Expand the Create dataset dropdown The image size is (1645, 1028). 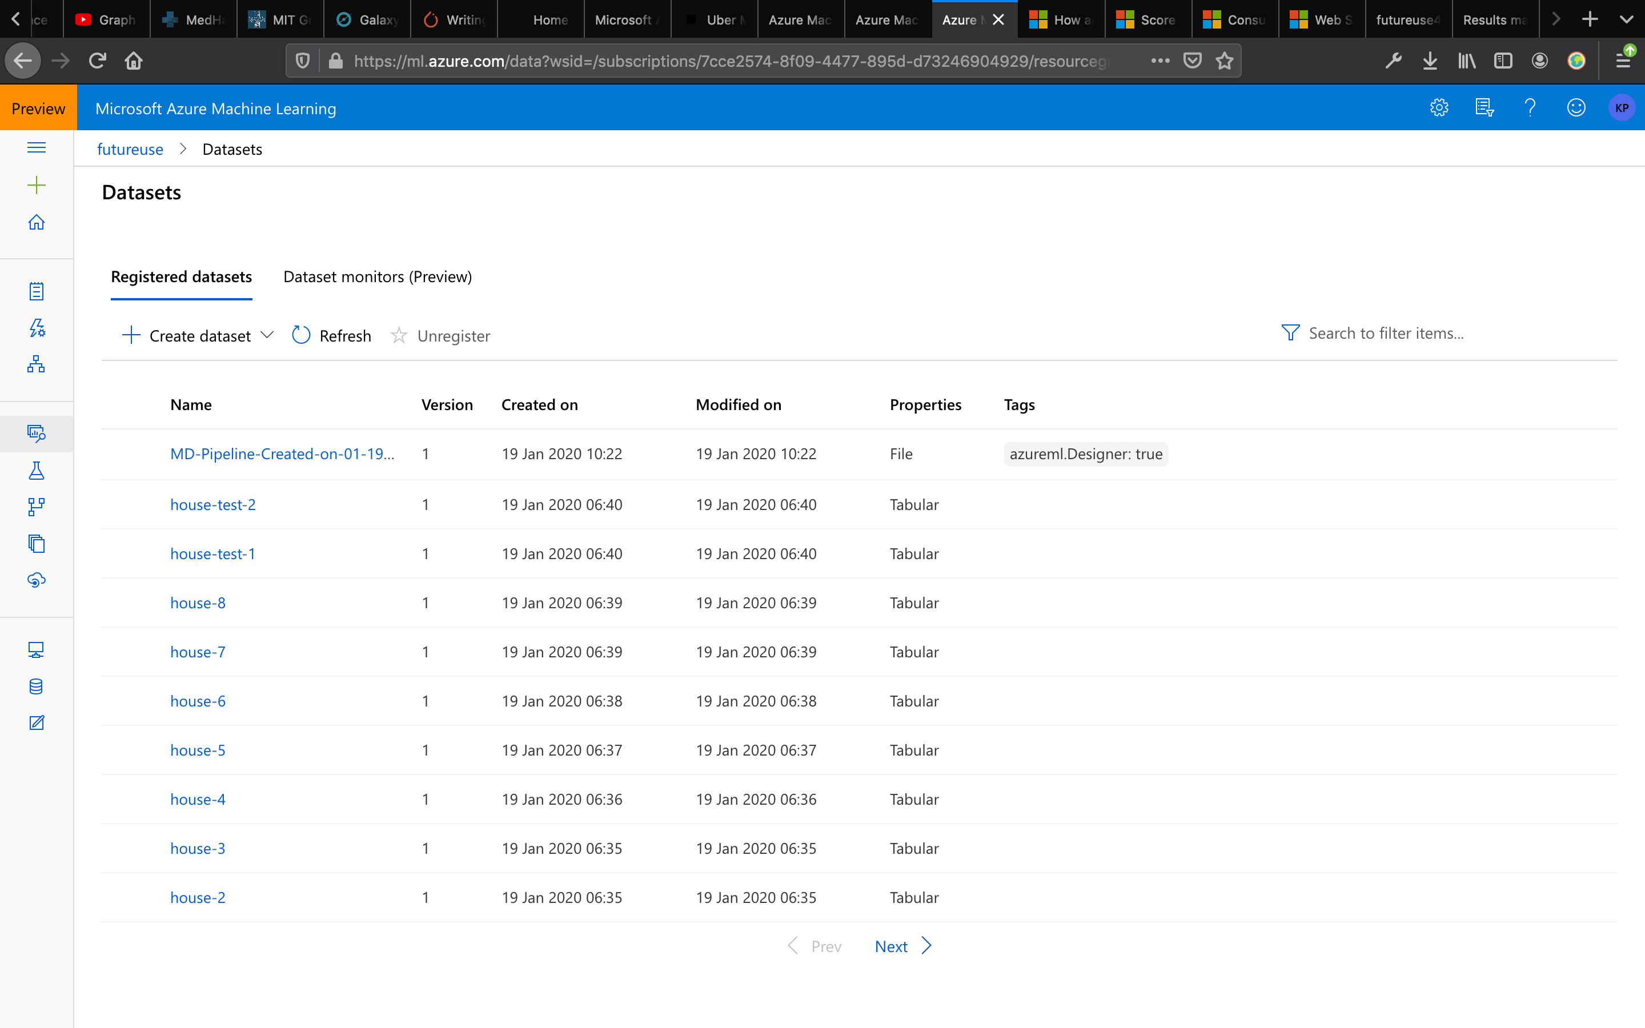point(267,335)
